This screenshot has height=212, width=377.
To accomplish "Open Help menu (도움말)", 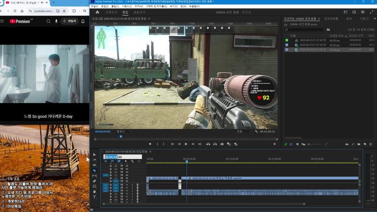I will tap(194, 7).
